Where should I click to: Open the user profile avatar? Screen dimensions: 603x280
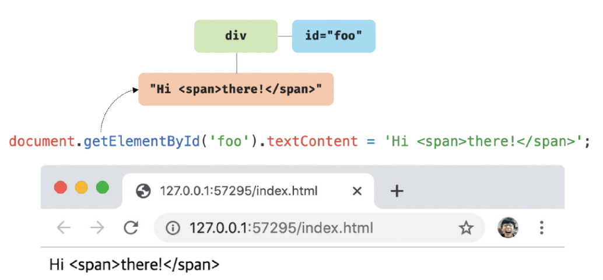pyautogui.click(x=508, y=228)
